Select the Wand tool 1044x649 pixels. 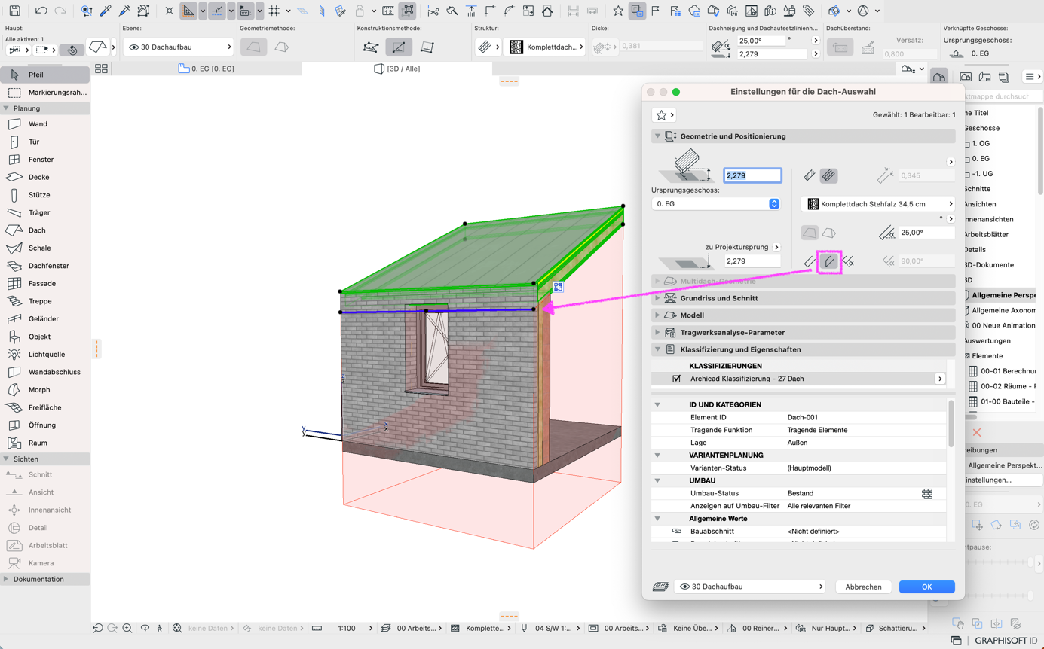[x=45, y=124]
